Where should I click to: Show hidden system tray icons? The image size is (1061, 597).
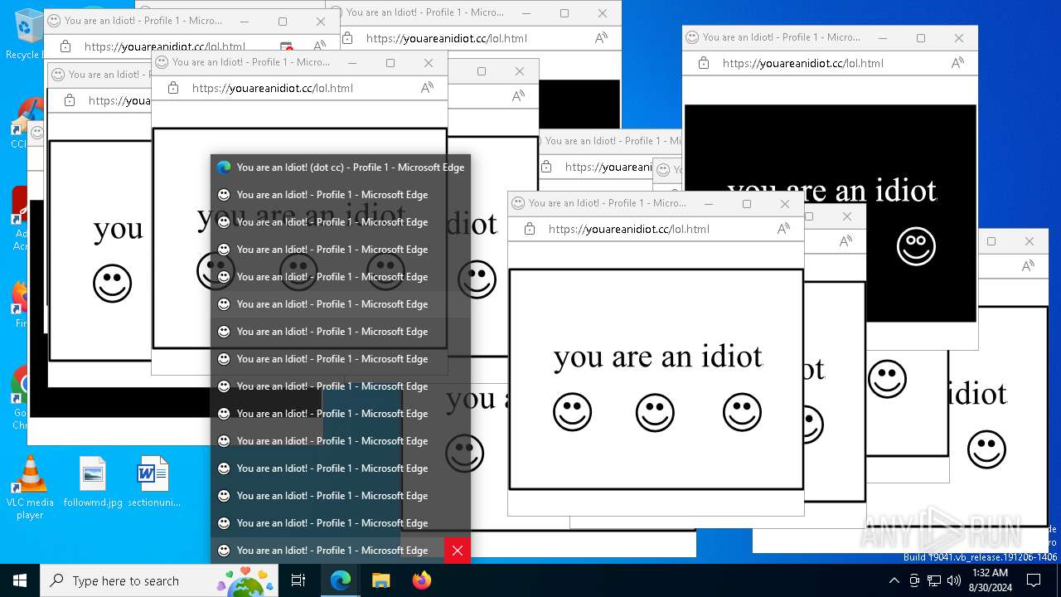(894, 580)
